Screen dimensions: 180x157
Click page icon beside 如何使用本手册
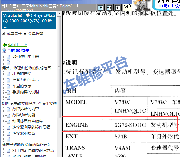pyautogui.click(x=8, y=57)
